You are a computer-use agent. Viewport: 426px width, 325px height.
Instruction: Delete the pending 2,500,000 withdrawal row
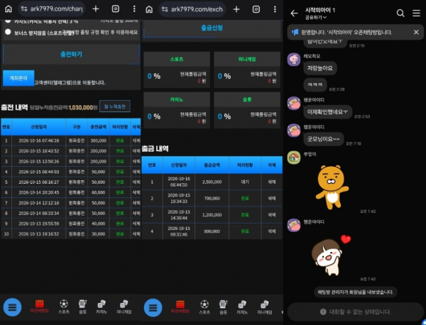[x=272, y=182]
